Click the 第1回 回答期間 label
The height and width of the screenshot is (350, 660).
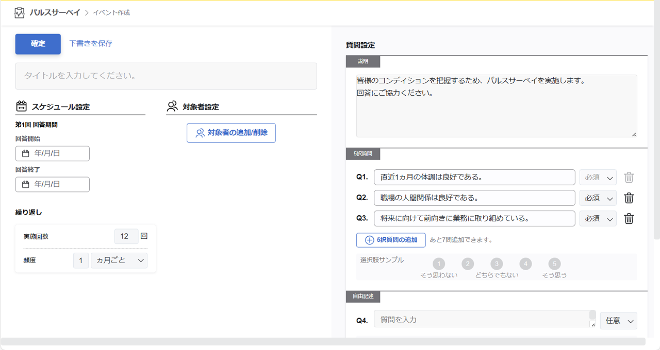point(36,125)
